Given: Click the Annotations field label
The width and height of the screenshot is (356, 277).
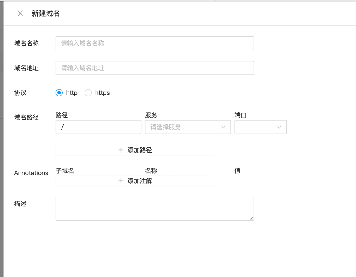Looking at the screenshot, I should pyautogui.click(x=31, y=173).
